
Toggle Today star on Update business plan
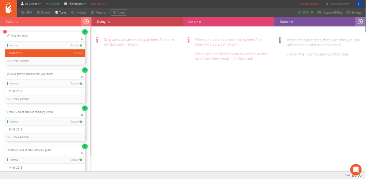coord(81,160)
